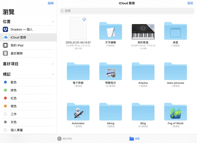This screenshot has height=143, width=197.
Task: Open the Astro pictures folder
Action: [175, 71]
